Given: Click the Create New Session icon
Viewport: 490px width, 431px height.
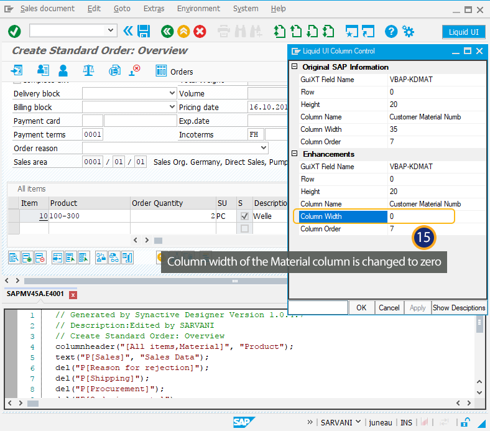Looking at the screenshot, I should [351, 31].
